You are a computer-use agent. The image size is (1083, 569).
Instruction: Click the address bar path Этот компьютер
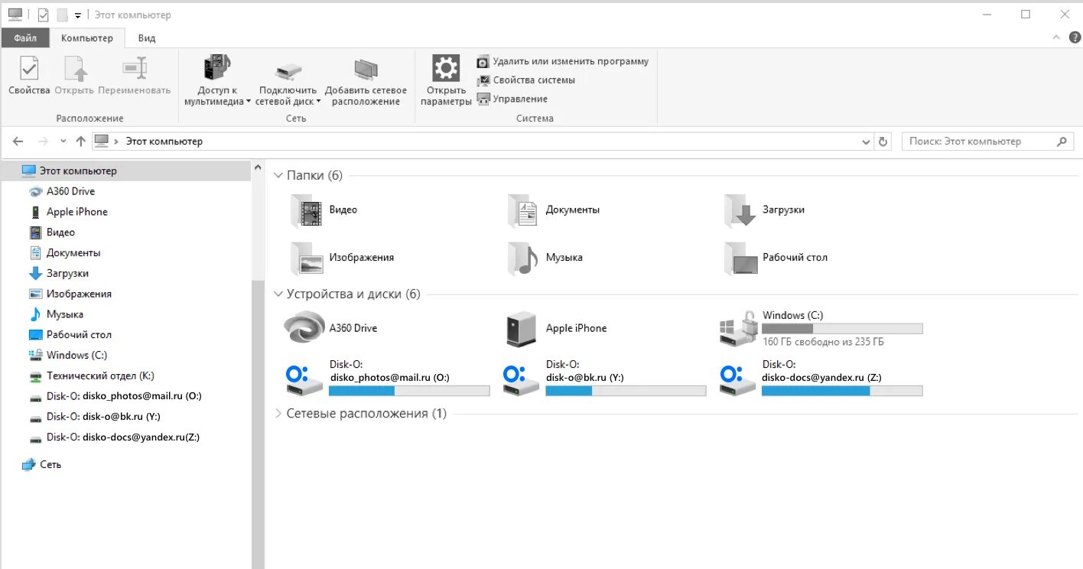pos(164,141)
